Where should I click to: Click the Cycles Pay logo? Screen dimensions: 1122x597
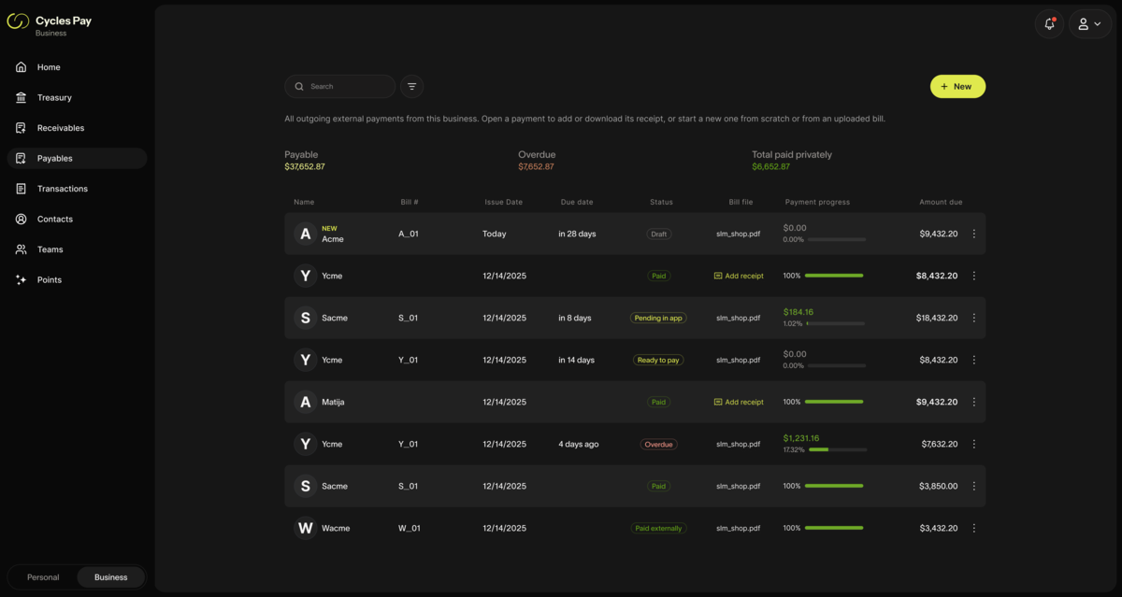pyautogui.click(x=18, y=21)
